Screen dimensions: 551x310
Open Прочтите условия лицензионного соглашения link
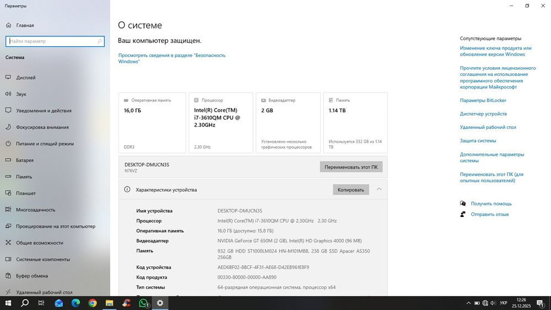[x=498, y=77]
